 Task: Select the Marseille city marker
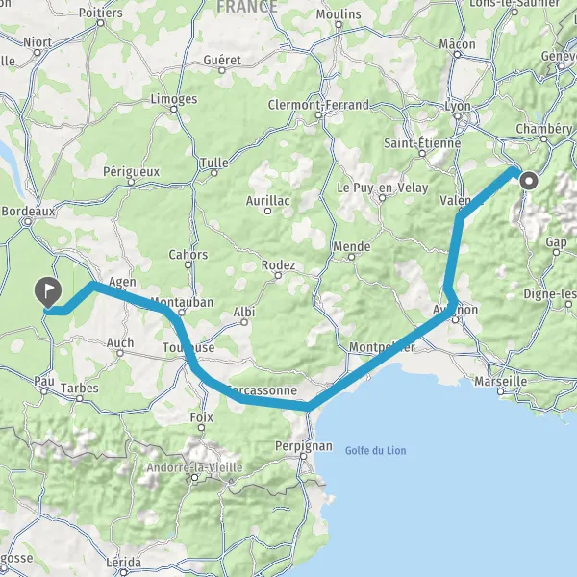[500, 391]
